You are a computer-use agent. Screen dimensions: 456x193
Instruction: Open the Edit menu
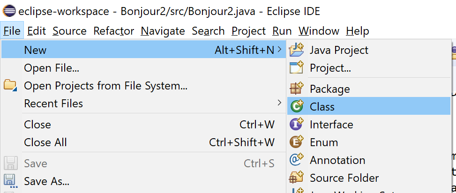pos(37,31)
